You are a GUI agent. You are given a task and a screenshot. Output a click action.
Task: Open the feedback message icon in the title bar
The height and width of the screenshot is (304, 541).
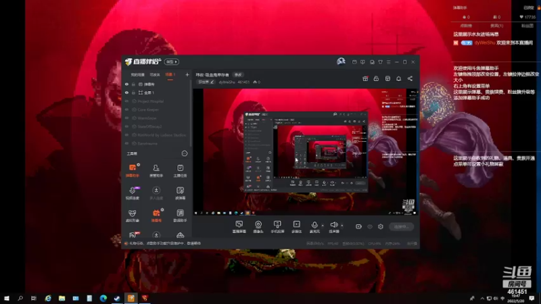tap(362, 62)
